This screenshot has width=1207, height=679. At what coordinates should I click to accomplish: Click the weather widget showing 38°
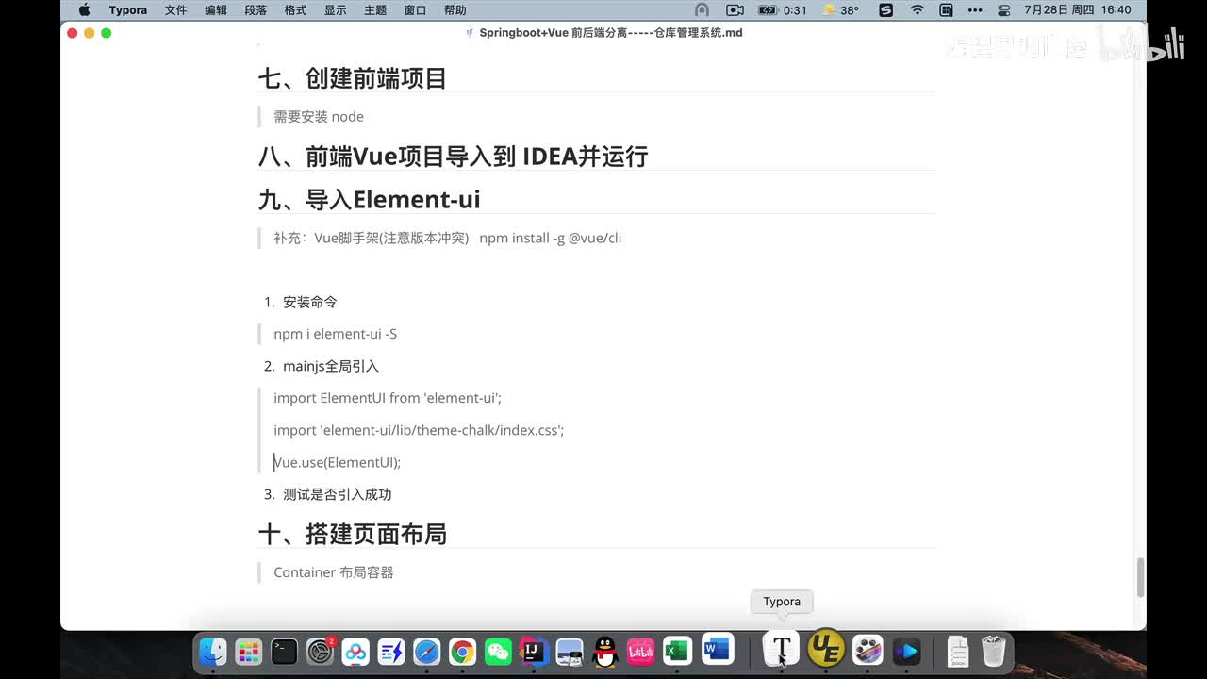tap(841, 10)
